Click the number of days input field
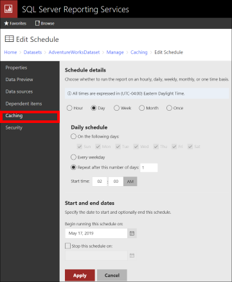This screenshot has width=232, height=282. click(149, 167)
